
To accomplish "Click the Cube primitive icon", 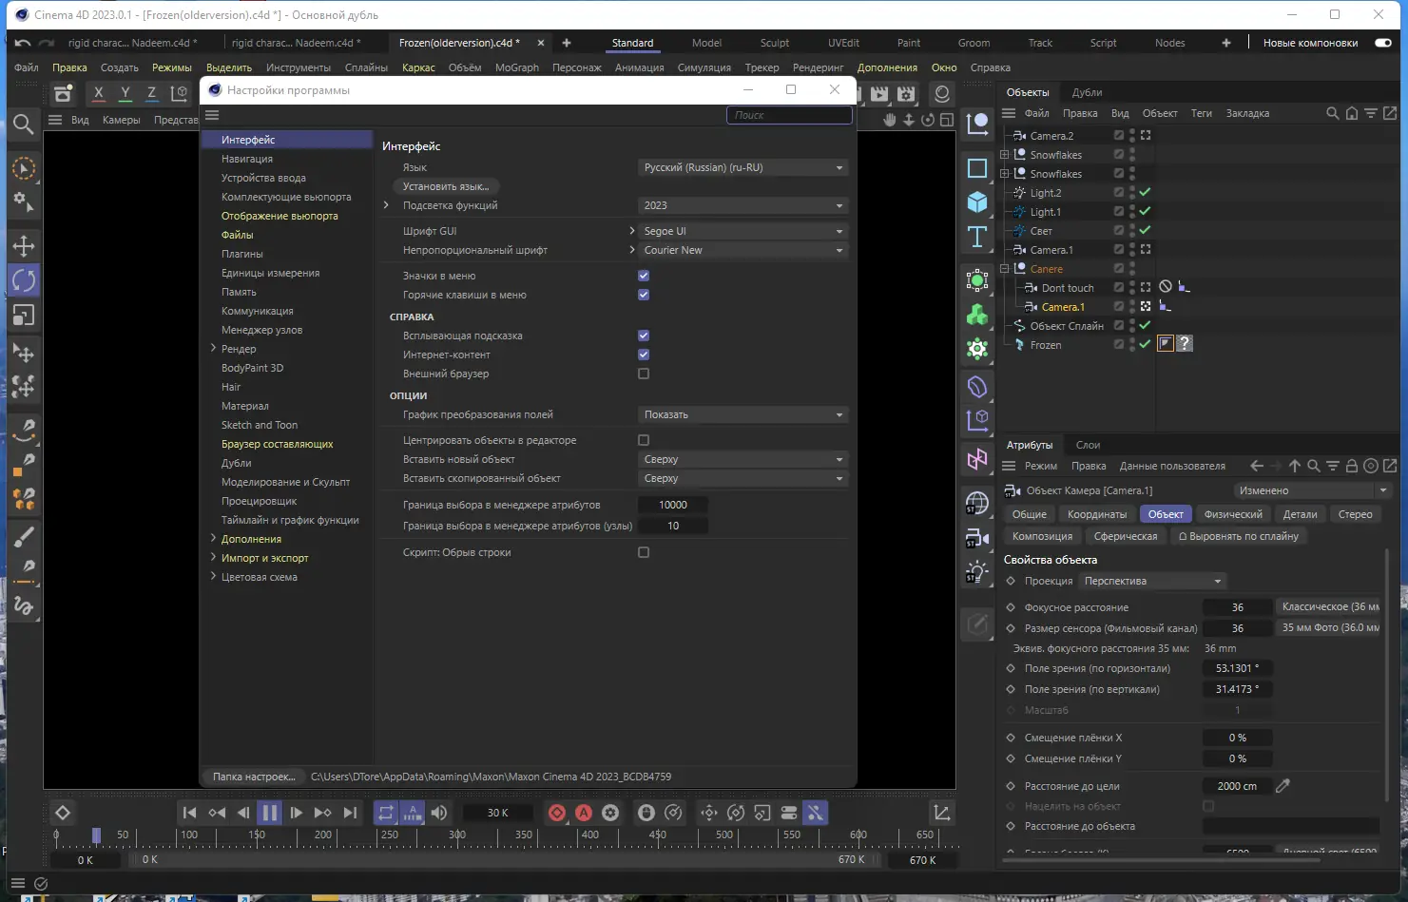I will coord(977,202).
